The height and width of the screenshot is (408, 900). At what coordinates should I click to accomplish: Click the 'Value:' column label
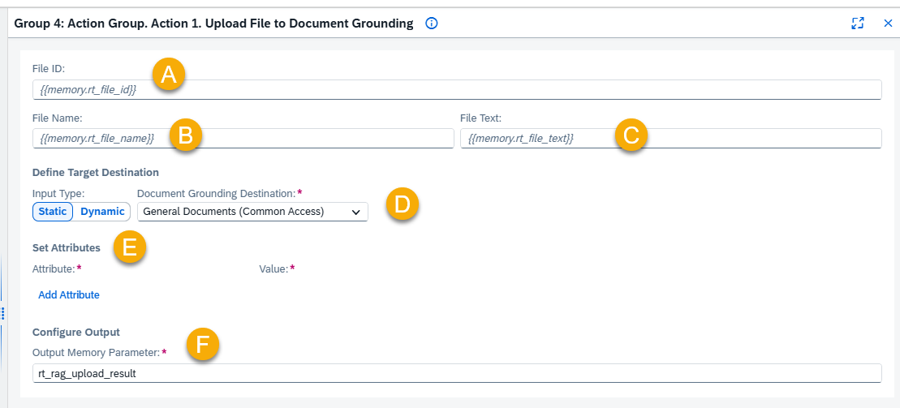point(273,268)
